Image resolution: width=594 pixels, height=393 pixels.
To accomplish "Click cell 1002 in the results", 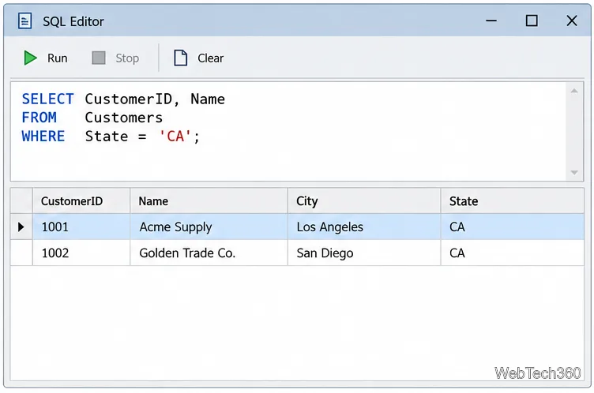I will point(81,253).
